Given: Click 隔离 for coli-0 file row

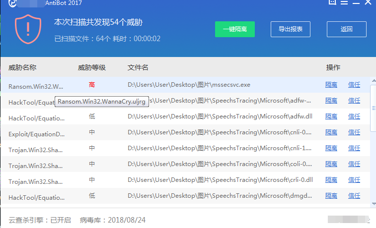Looking at the screenshot, I should (331, 164).
